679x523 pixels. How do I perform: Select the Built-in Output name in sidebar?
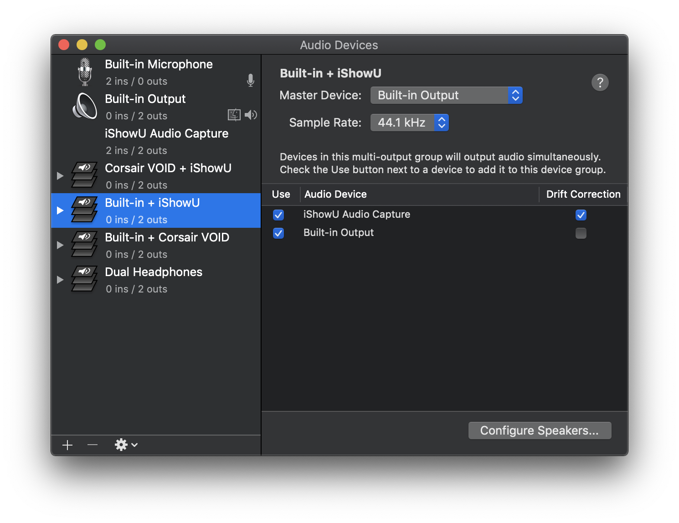coord(145,99)
